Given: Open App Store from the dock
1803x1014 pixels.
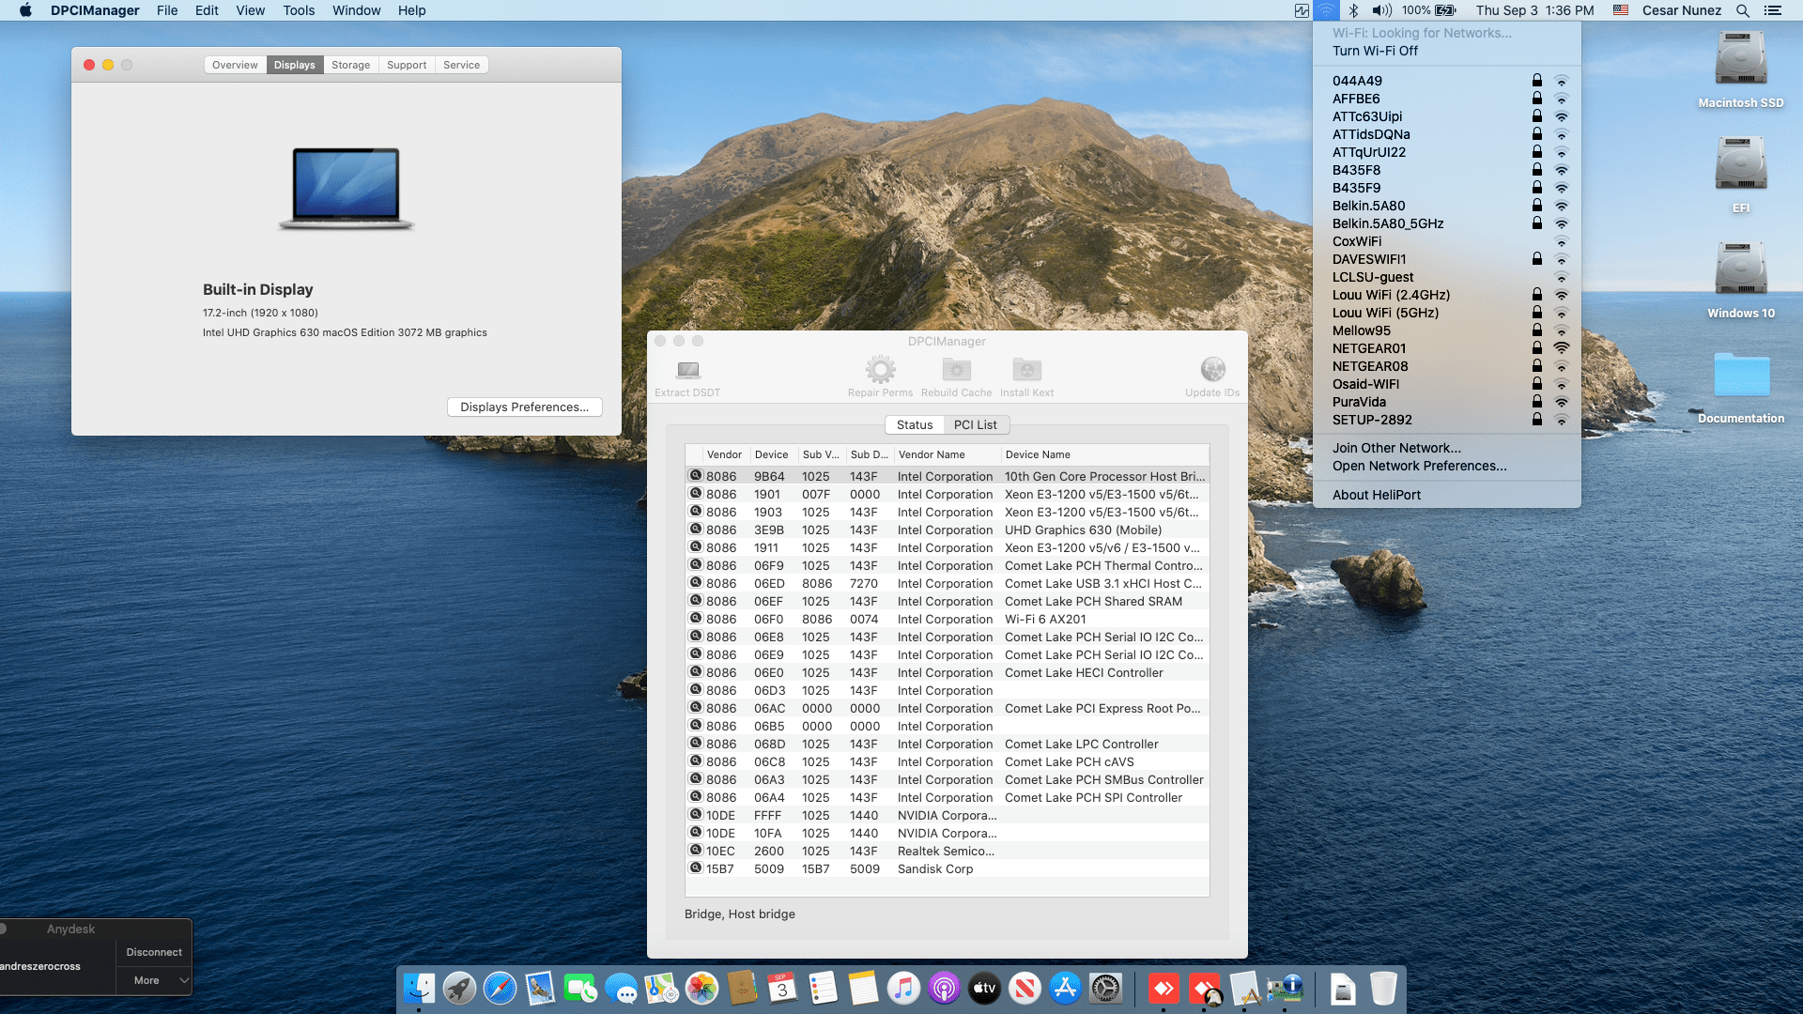Looking at the screenshot, I should coord(1065,988).
